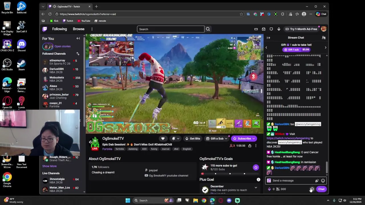Click the subscribe star on sub goal
This screenshot has height=205, width=365.
(x=256, y=167)
